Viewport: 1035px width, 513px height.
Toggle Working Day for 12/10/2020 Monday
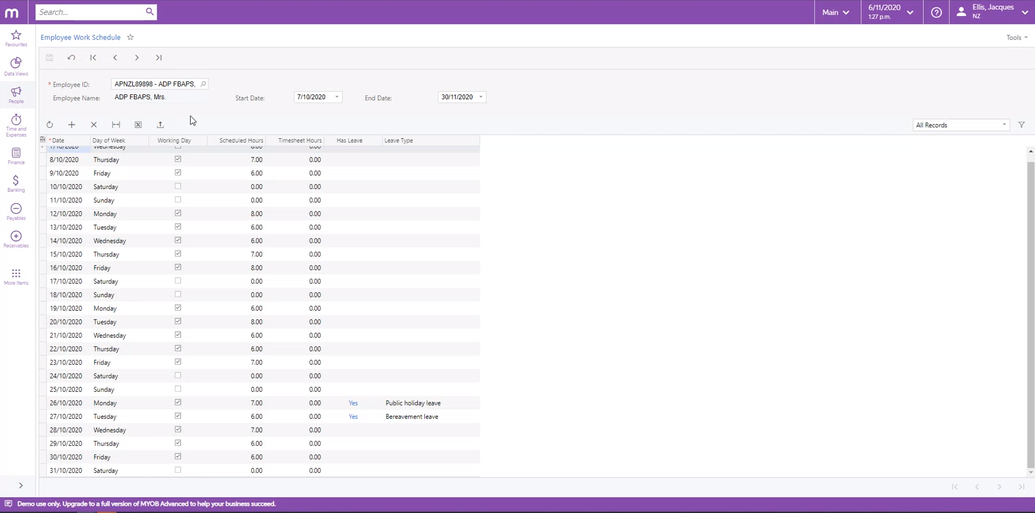(178, 213)
